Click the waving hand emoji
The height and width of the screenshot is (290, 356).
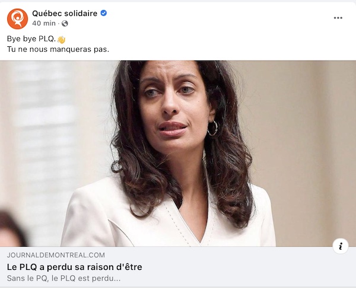point(61,40)
